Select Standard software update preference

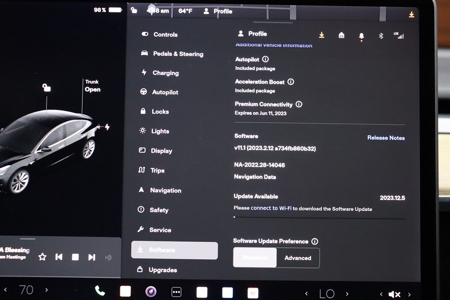tap(255, 258)
